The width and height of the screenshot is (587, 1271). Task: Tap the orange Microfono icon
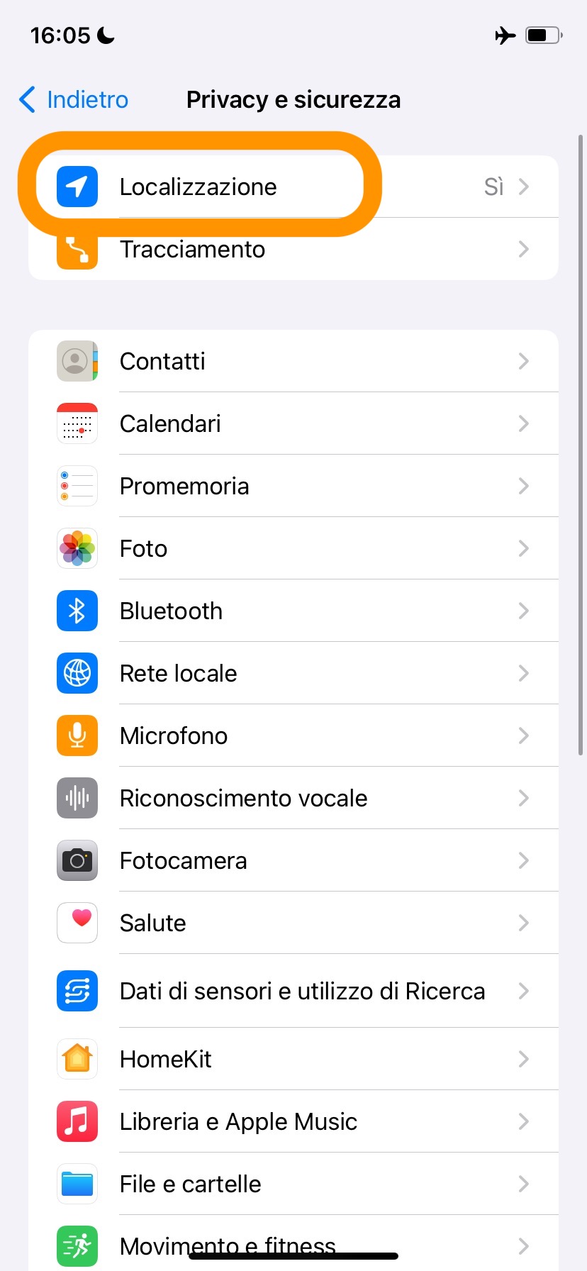(x=77, y=736)
